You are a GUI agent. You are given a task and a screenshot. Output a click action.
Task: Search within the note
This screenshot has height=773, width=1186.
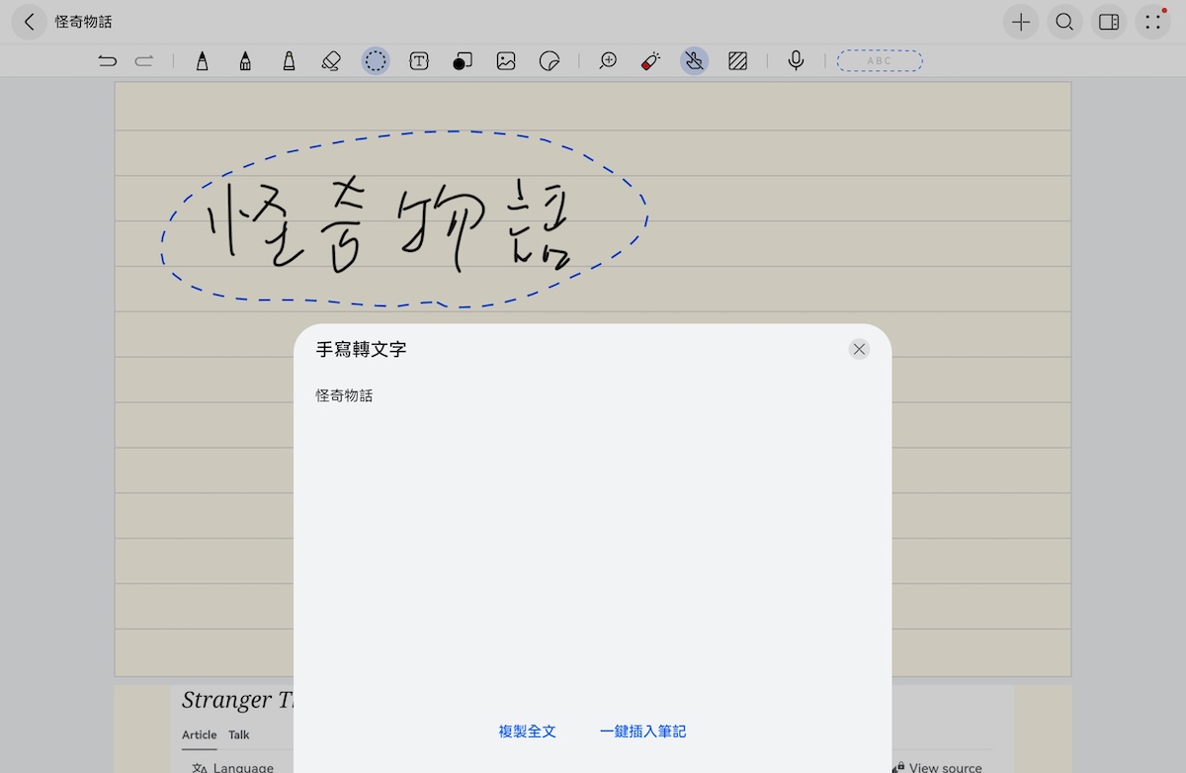pyautogui.click(x=1064, y=22)
